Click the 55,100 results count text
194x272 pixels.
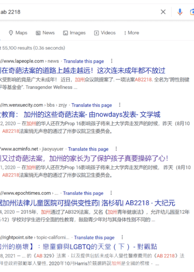pyautogui.click(x=32, y=48)
